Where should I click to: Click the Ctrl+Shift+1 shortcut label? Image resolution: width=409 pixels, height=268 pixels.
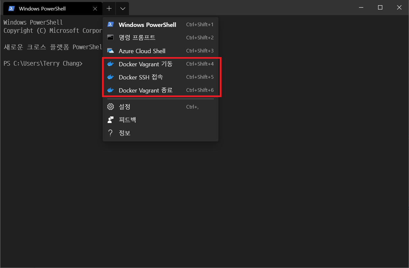[200, 25]
